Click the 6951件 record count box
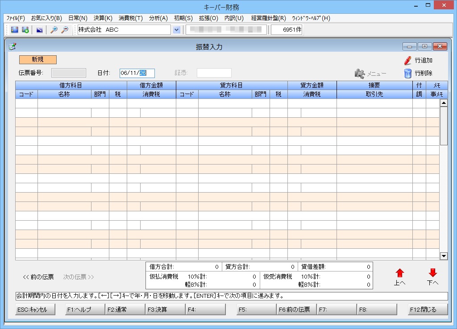The width and height of the screenshot is (457, 329). [287, 30]
